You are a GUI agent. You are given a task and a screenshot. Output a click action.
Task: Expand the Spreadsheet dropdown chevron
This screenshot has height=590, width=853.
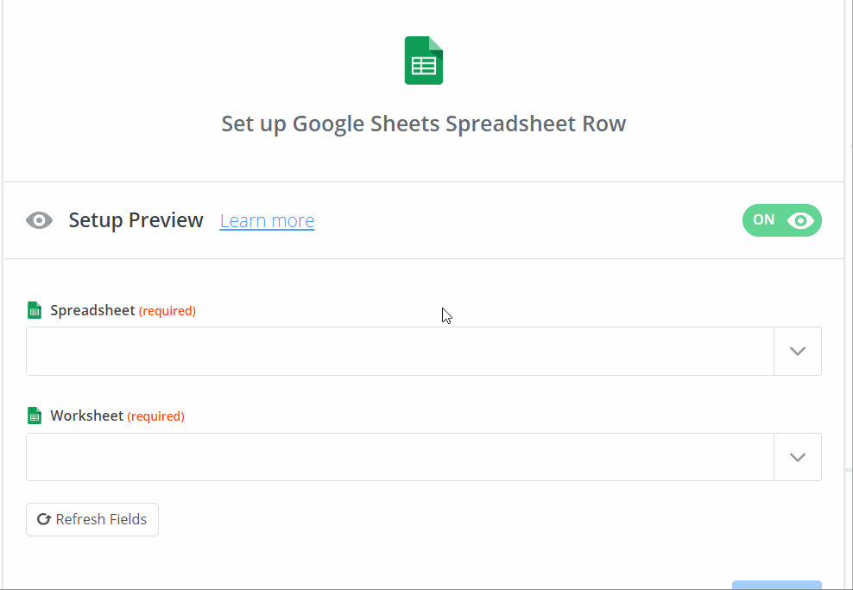797,351
